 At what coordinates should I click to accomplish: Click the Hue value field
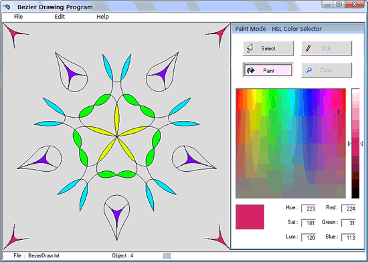(308, 209)
